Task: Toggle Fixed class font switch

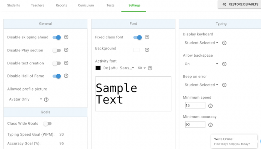Action: click(x=138, y=37)
